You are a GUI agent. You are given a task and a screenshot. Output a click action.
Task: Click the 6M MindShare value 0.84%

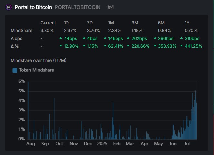[165, 30]
